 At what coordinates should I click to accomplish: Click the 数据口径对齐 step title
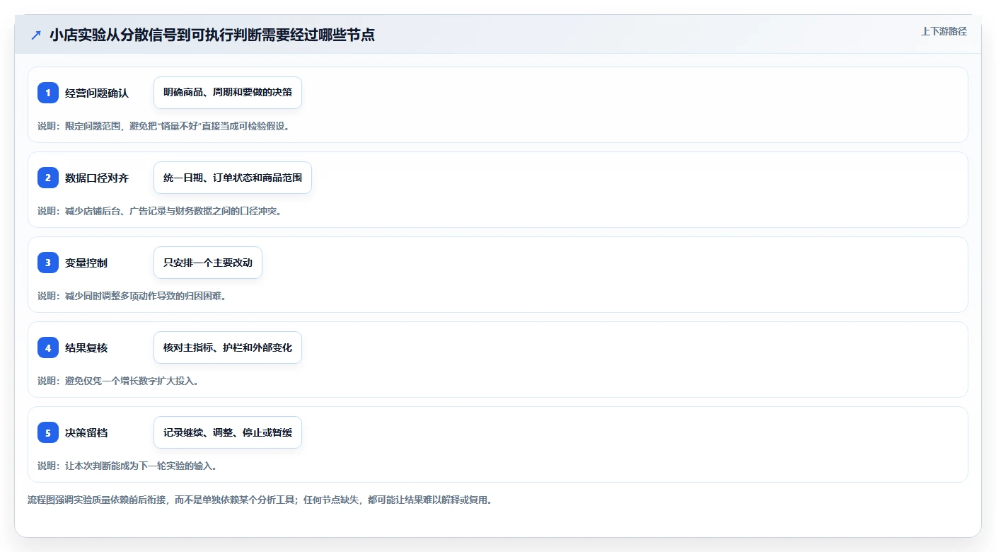click(x=97, y=178)
